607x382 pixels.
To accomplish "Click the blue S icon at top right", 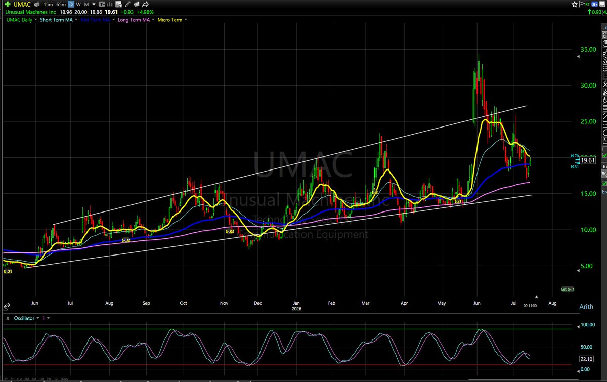I will pos(594,4).
